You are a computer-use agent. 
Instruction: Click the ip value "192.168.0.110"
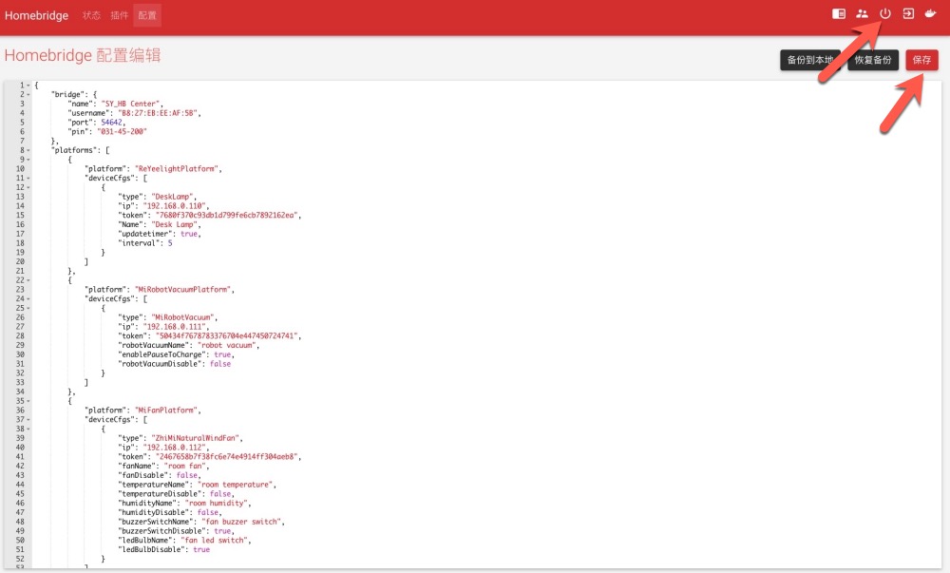coord(174,206)
